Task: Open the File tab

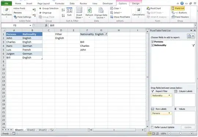Action: [x=7, y=4]
